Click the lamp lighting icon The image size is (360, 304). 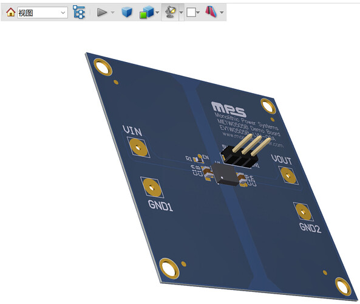(x=170, y=12)
